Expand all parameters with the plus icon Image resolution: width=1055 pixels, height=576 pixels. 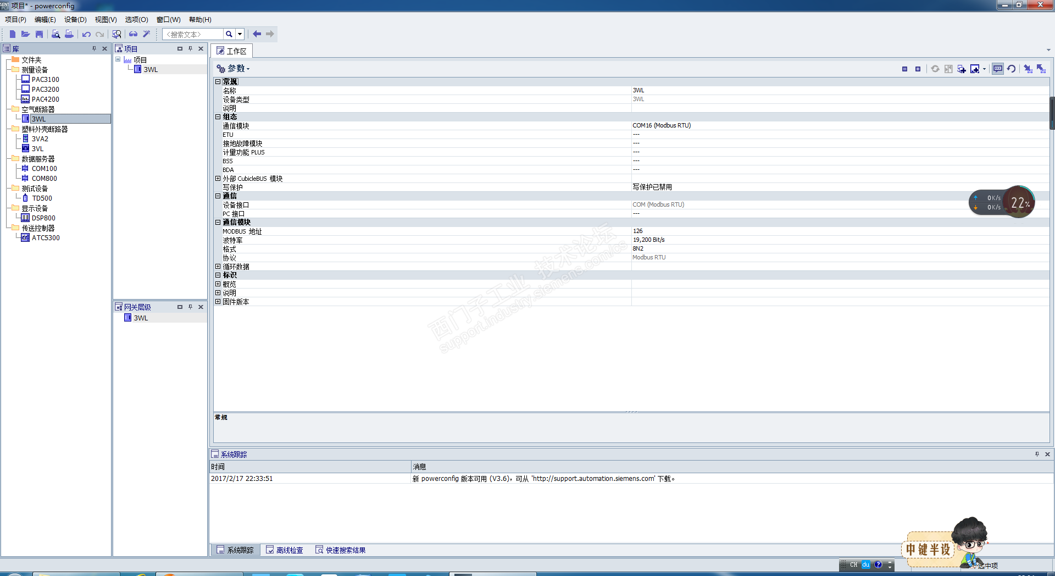pyautogui.click(x=918, y=69)
